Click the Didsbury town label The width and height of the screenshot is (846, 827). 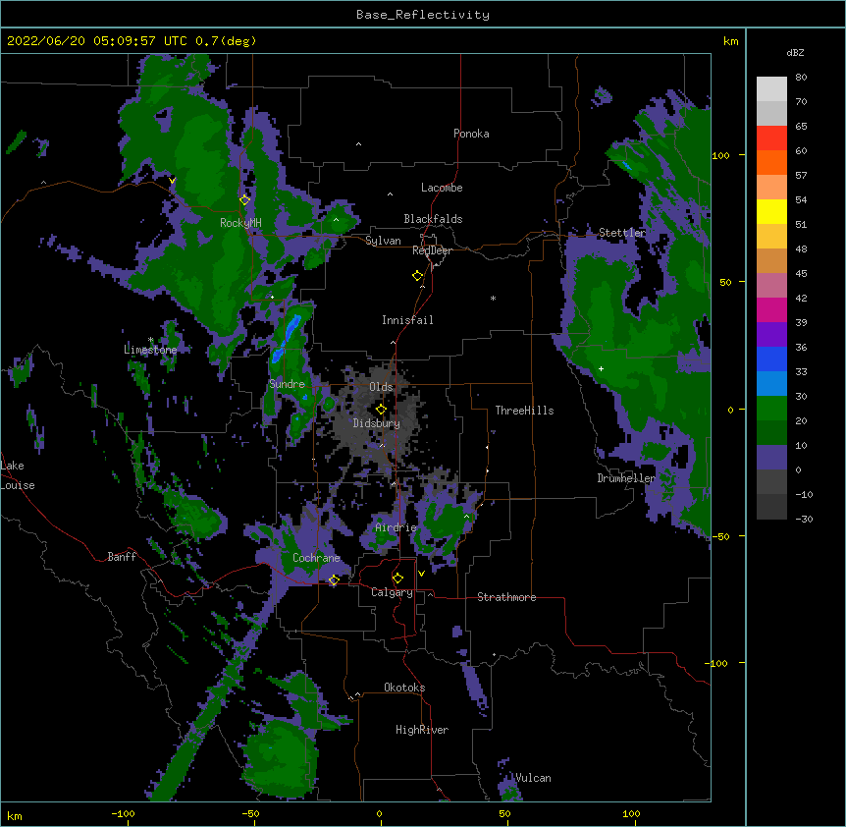(x=377, y=423)
